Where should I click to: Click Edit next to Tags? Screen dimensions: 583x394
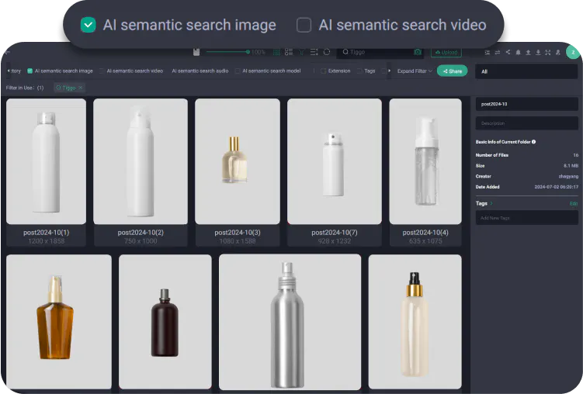coord(574,203)
